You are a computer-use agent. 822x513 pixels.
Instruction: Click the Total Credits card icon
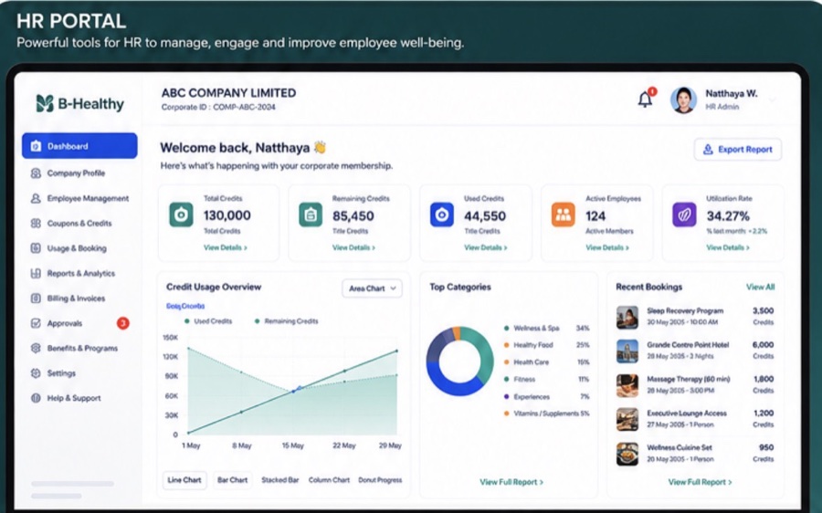181,215
